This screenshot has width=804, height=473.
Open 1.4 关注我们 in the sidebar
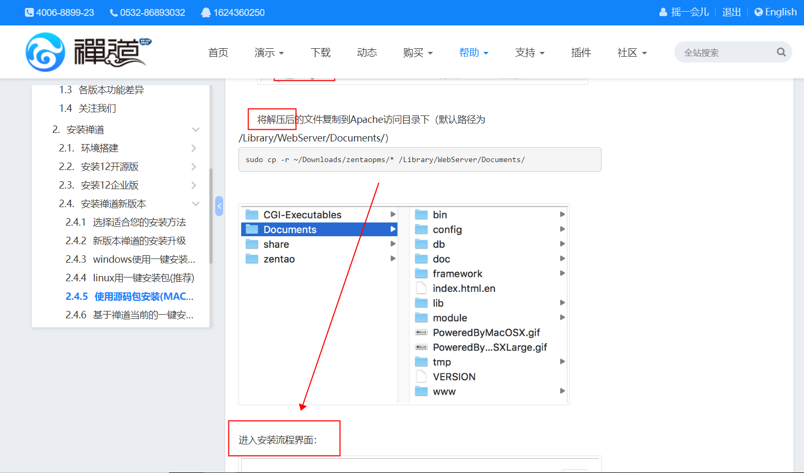[87, 109]
